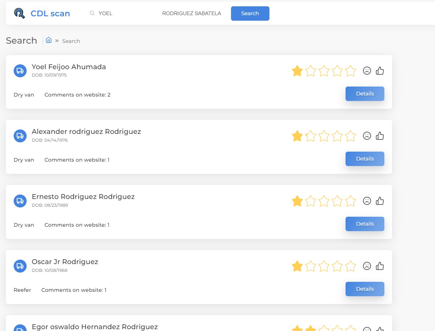Click truck icon beside Ernesto Rodriguez Rodriguez
The image size is (435, 331).
(20, 201)
